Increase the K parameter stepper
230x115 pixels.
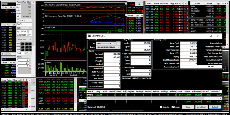[30, 62]
